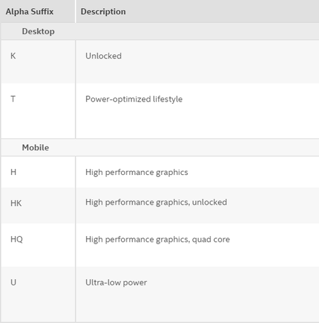The height and width of the screenshot is (323, 319).
Task: Select Power-optimized lifestyle description
Action: 134,99
